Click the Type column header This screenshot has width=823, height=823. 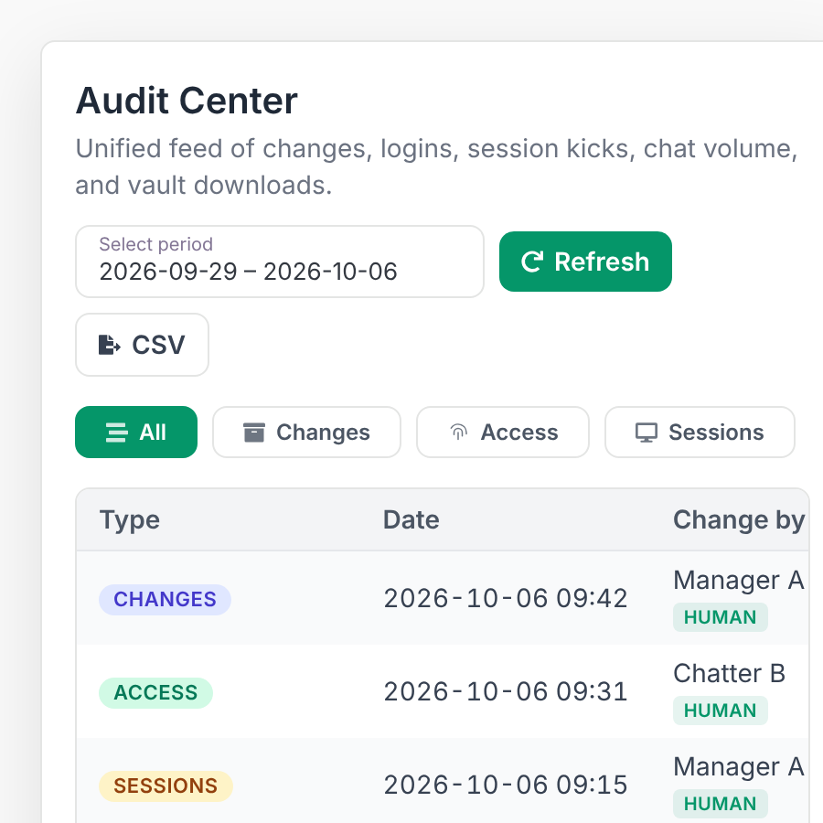pyautogui.click(x=130, y=520)
